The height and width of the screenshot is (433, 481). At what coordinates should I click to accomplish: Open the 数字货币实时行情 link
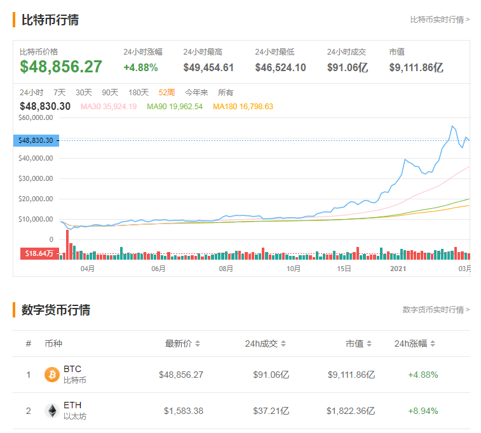[x=436, y=309]
